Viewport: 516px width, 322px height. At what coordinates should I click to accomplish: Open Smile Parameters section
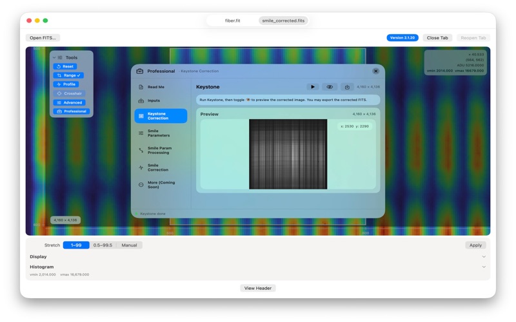pyautogui.click(x=161, y=133)
